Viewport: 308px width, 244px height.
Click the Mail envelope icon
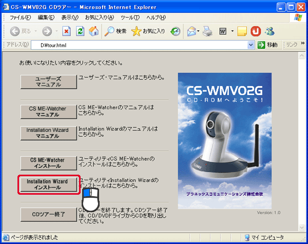(191, 31)
